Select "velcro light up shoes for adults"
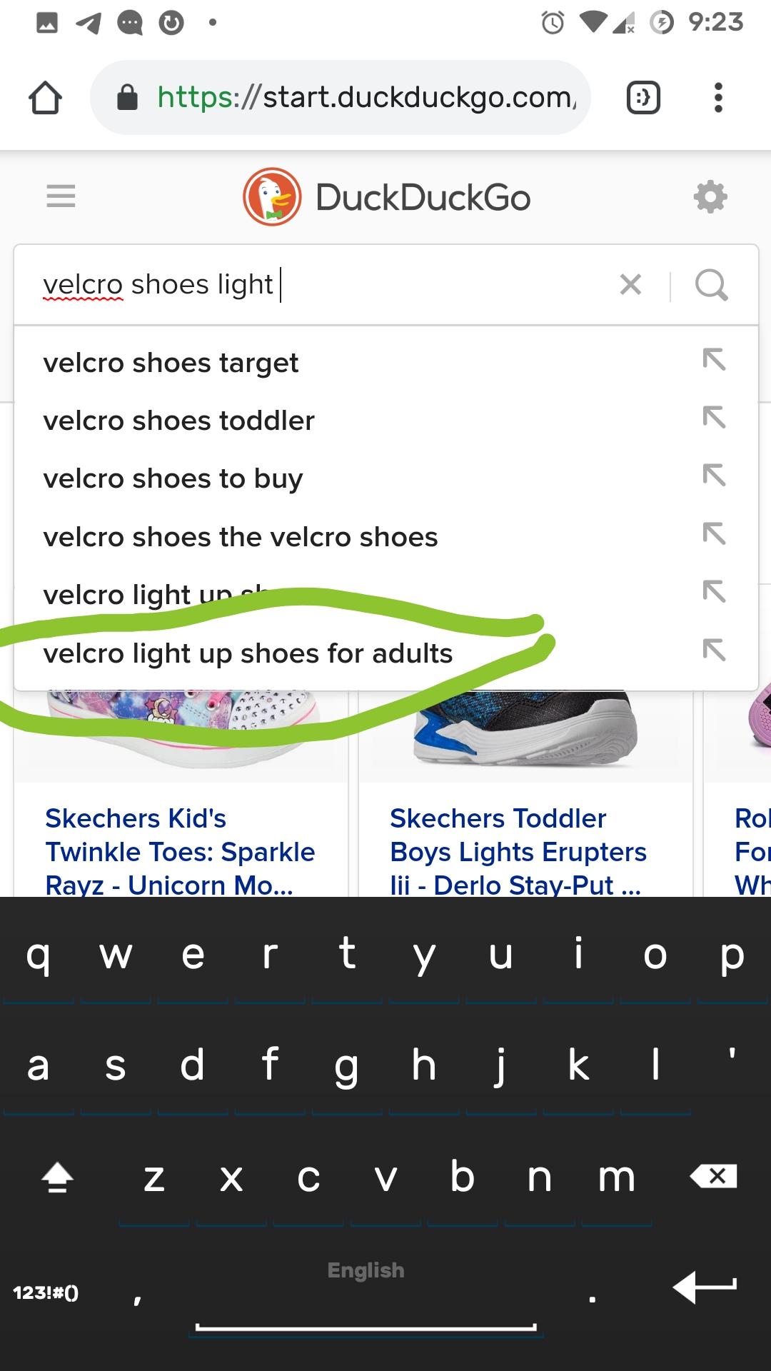 click(x=248, y=653)
